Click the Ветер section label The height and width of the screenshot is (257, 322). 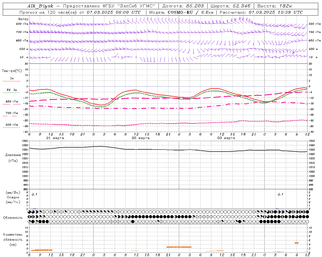pyautogui.click(x=23, y=19)
